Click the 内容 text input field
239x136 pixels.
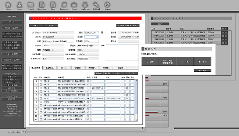point(58,41)
